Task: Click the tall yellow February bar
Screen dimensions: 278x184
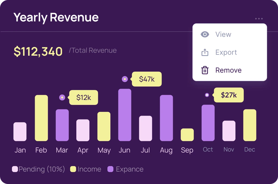Action: 41,118
